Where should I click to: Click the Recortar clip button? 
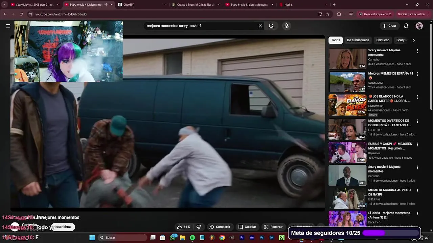[273, 227]
